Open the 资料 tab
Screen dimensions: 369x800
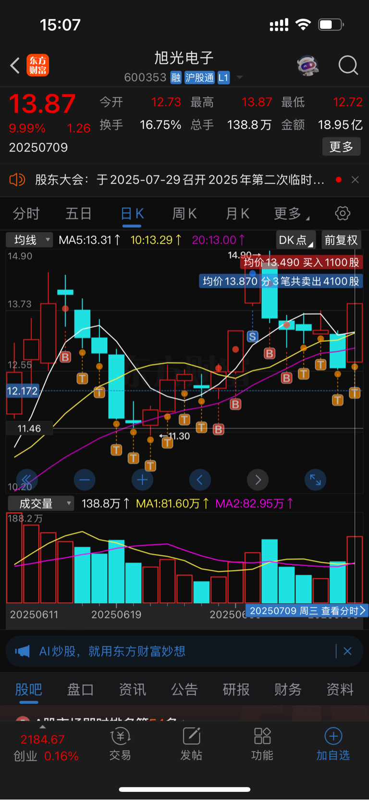[340, 689]
